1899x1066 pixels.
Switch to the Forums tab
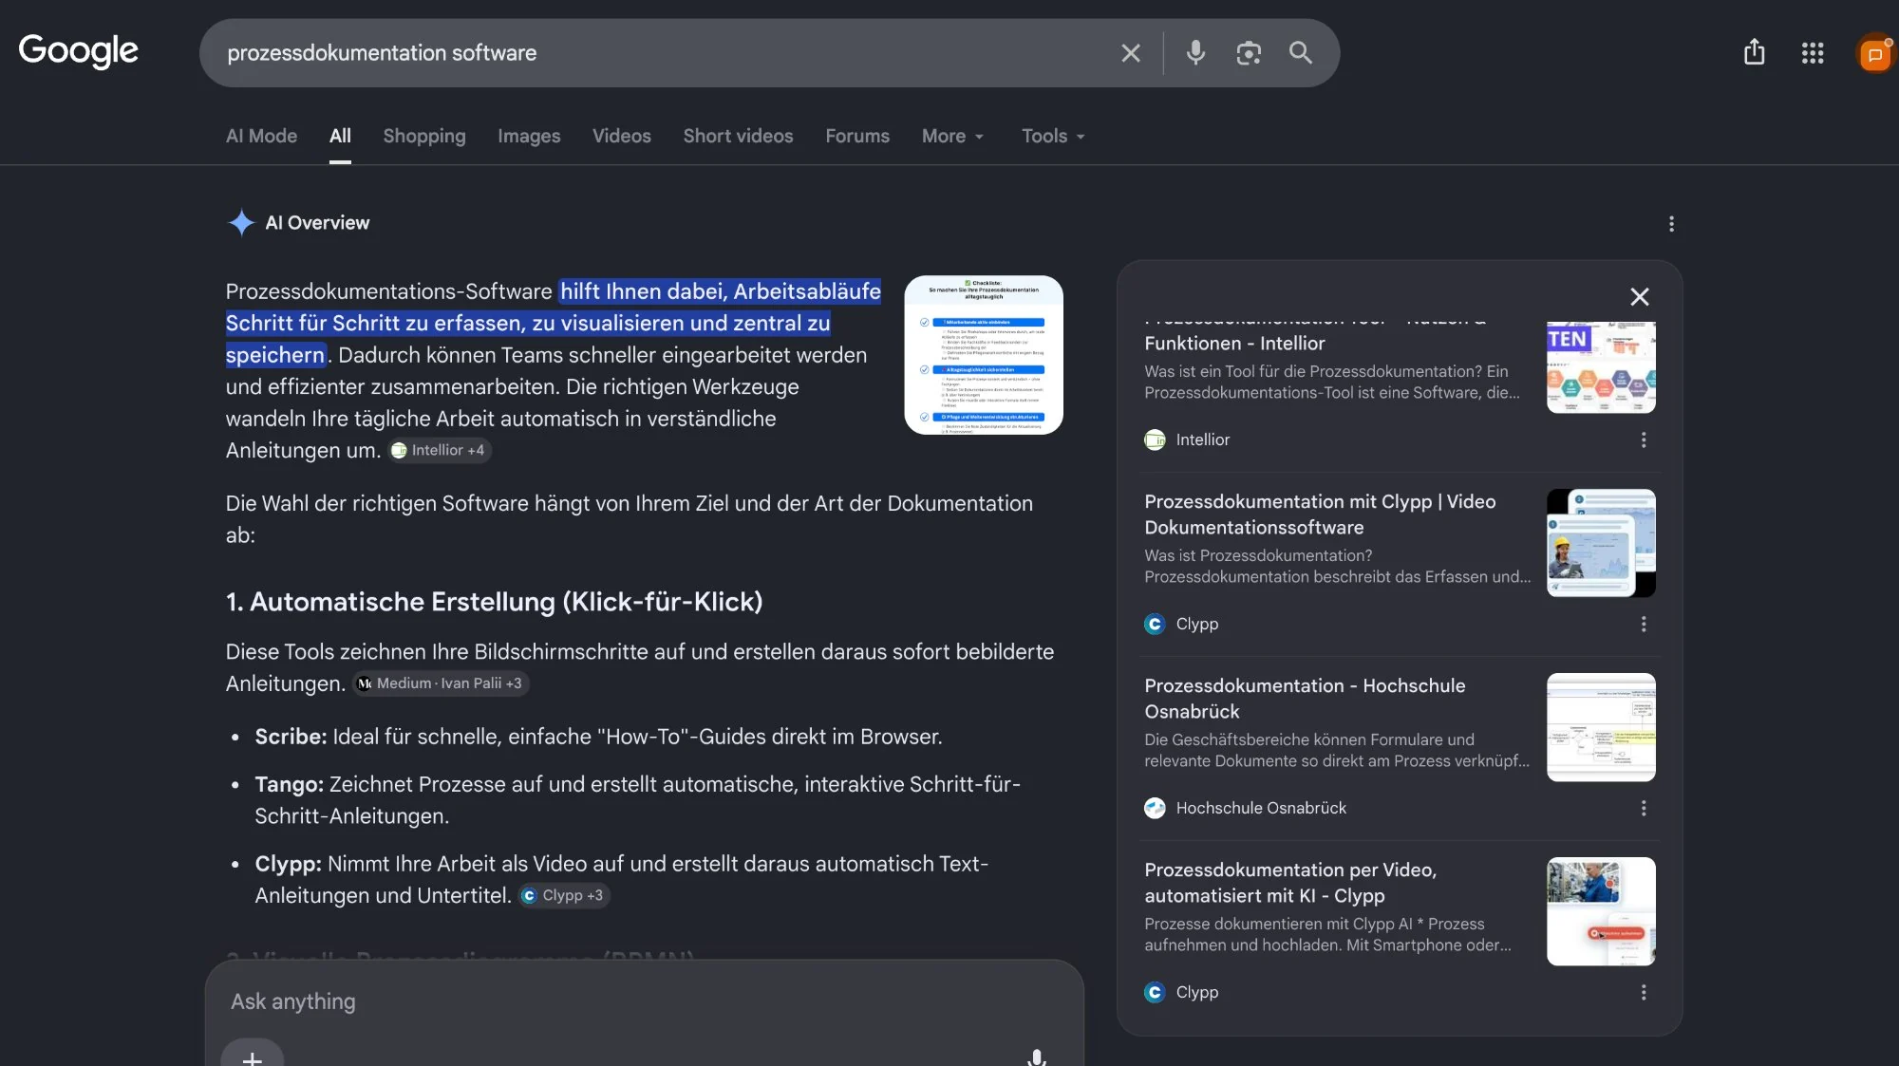click(x=857, y=136)
